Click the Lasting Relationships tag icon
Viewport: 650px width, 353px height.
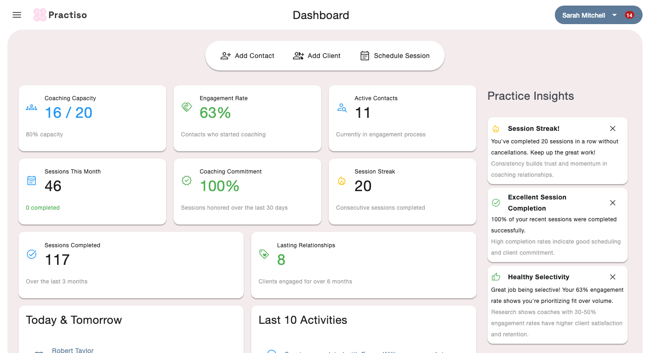pyautogui.click(x=264, y=254)
